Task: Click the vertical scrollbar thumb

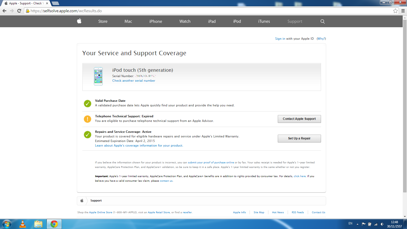Action: coord(405,106)
